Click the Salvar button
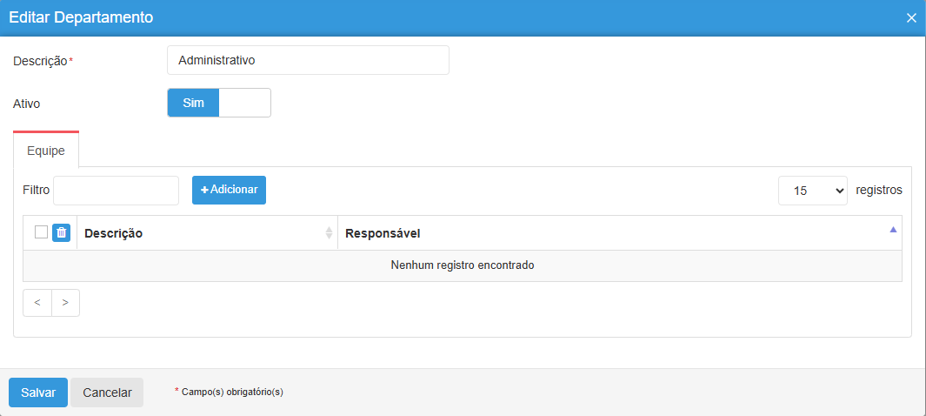 point(38,393)
